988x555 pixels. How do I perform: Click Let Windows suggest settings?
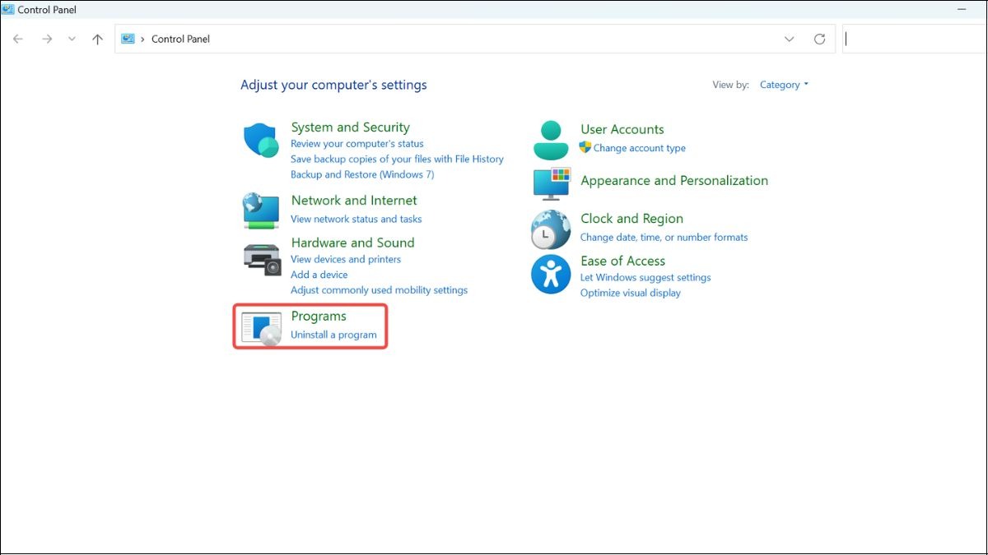645,277
